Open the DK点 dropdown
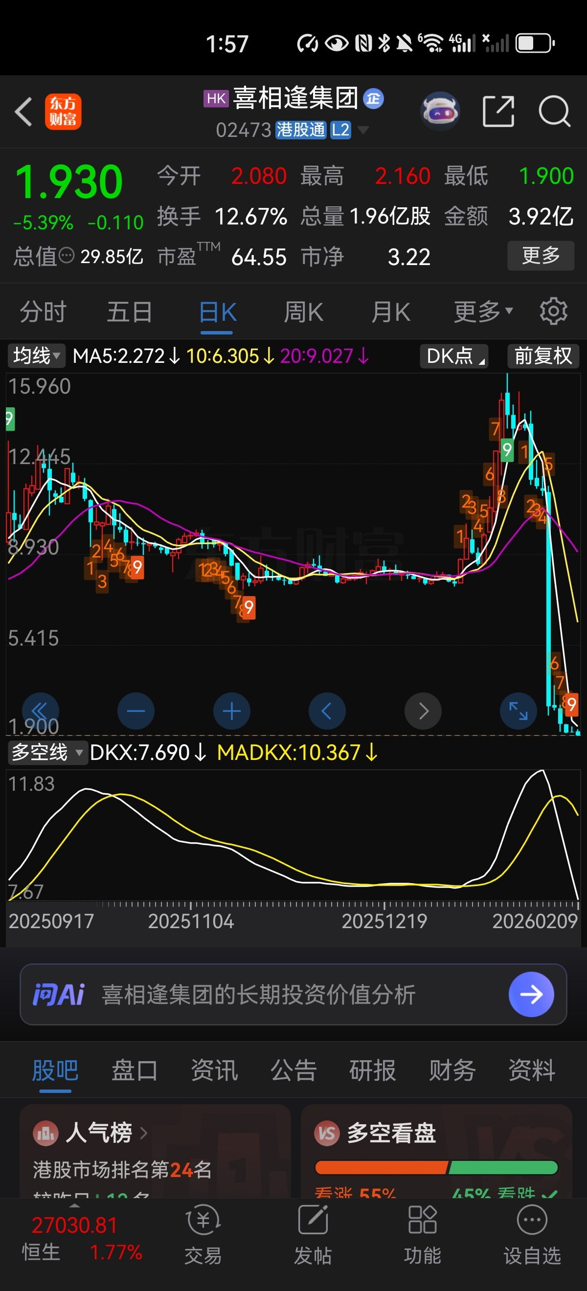This screenshot has height=1291, width=587. [x=454, y=356]
